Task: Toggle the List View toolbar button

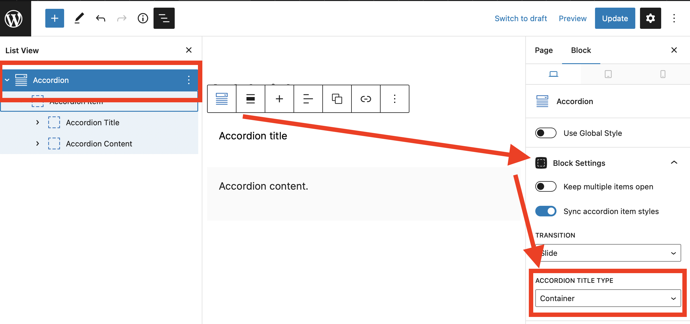Action: [x=164, y=18]
